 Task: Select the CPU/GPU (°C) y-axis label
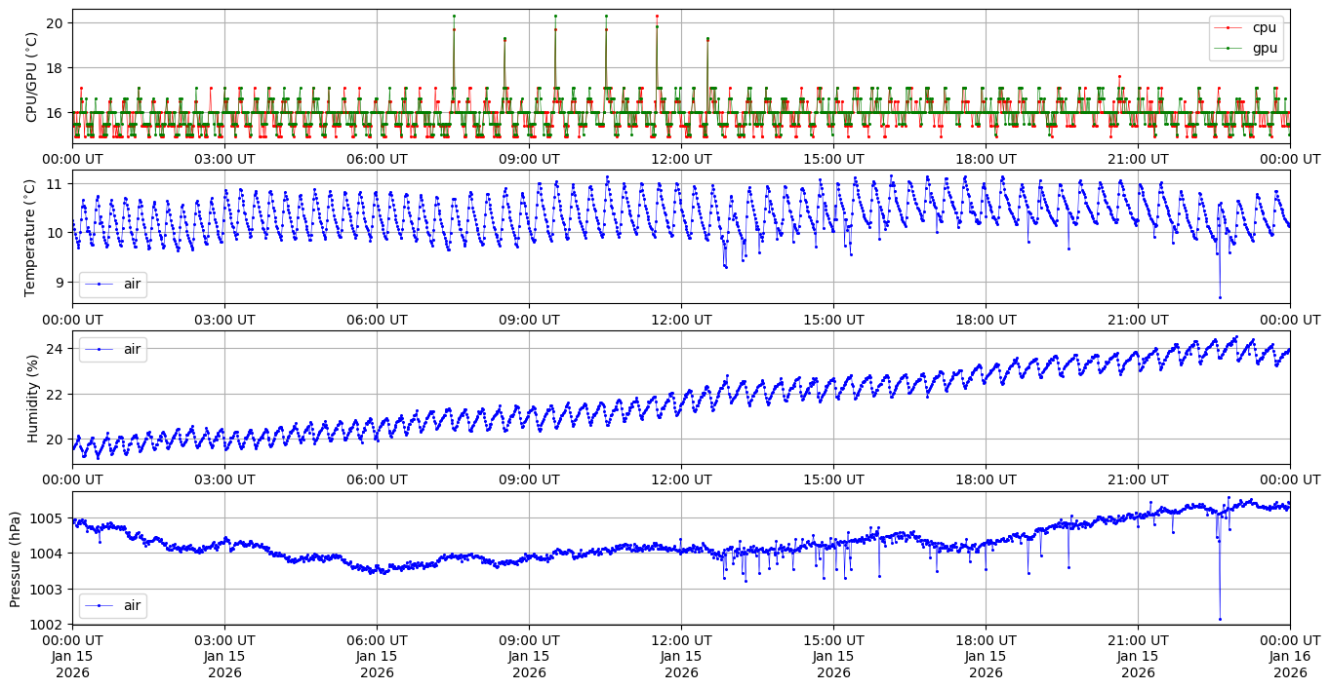coord(31,77)
